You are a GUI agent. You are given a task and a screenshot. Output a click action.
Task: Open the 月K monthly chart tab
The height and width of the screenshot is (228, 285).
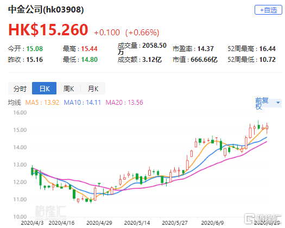coord(93,88)
